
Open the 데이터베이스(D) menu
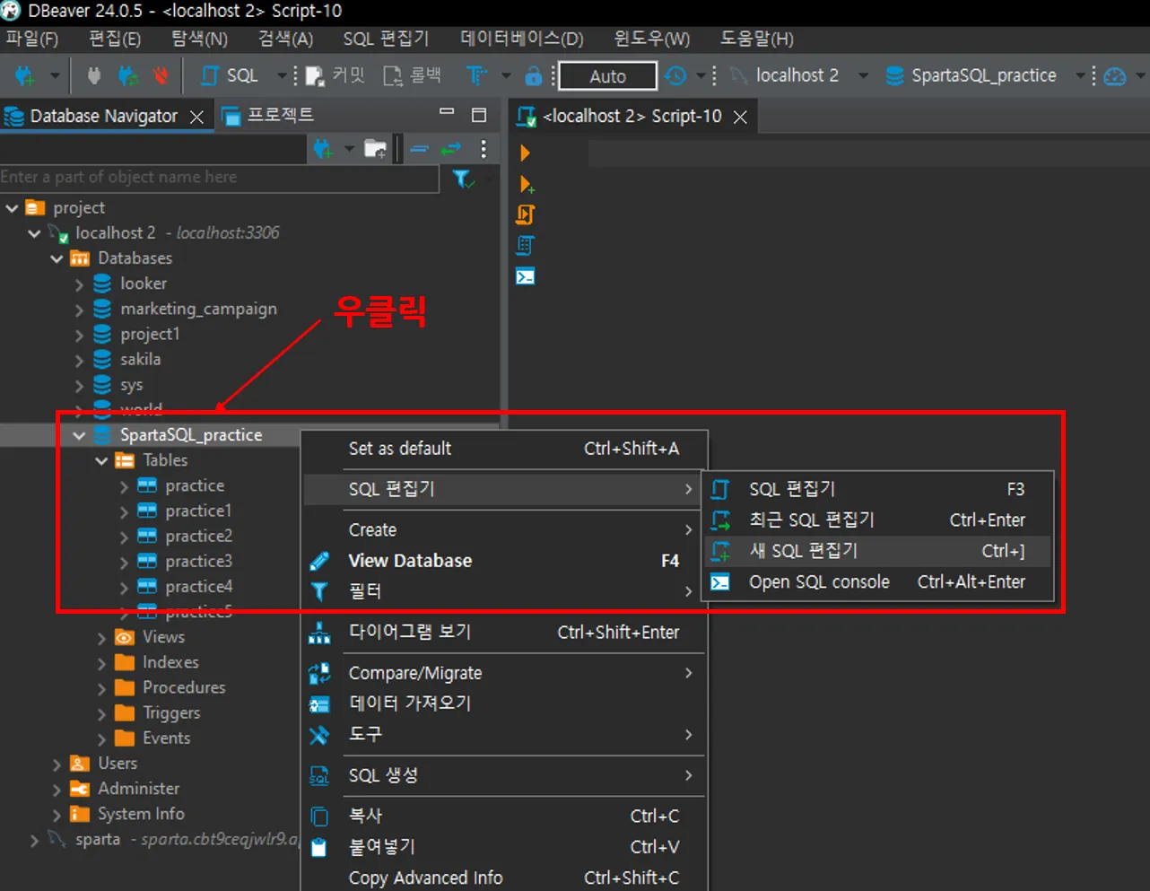point(521,39)
